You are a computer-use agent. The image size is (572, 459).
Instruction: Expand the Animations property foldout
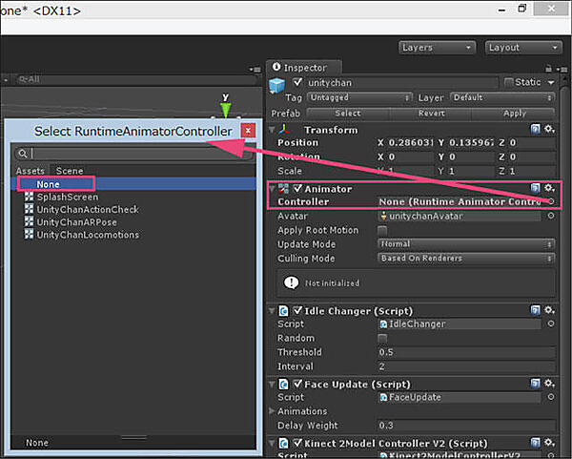(x=273, y=411)
